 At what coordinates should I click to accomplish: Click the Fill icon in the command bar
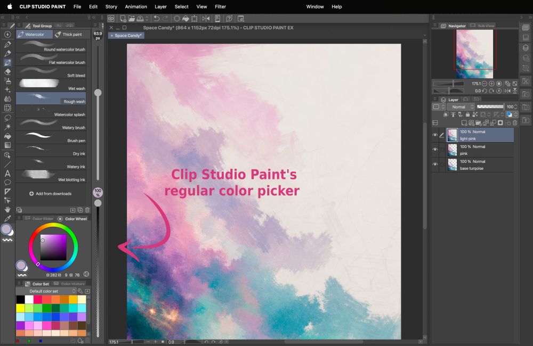[x=185, y=18]
